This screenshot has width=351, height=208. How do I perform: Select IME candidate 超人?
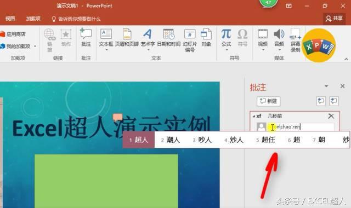[x=139, y=140]
